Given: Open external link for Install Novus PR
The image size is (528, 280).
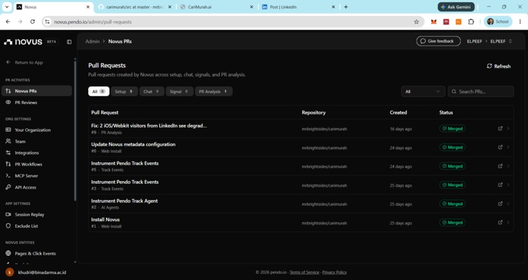Looking at the screenshot, I should point(500,222).
